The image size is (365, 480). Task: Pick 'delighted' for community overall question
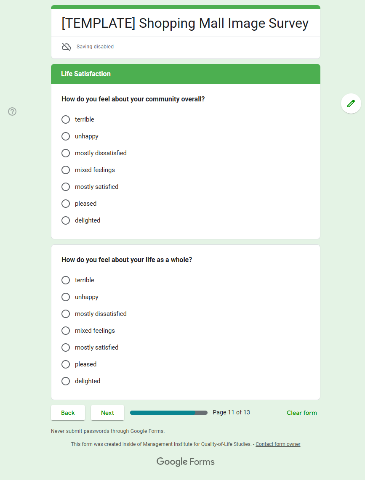[x=66, y=220]
